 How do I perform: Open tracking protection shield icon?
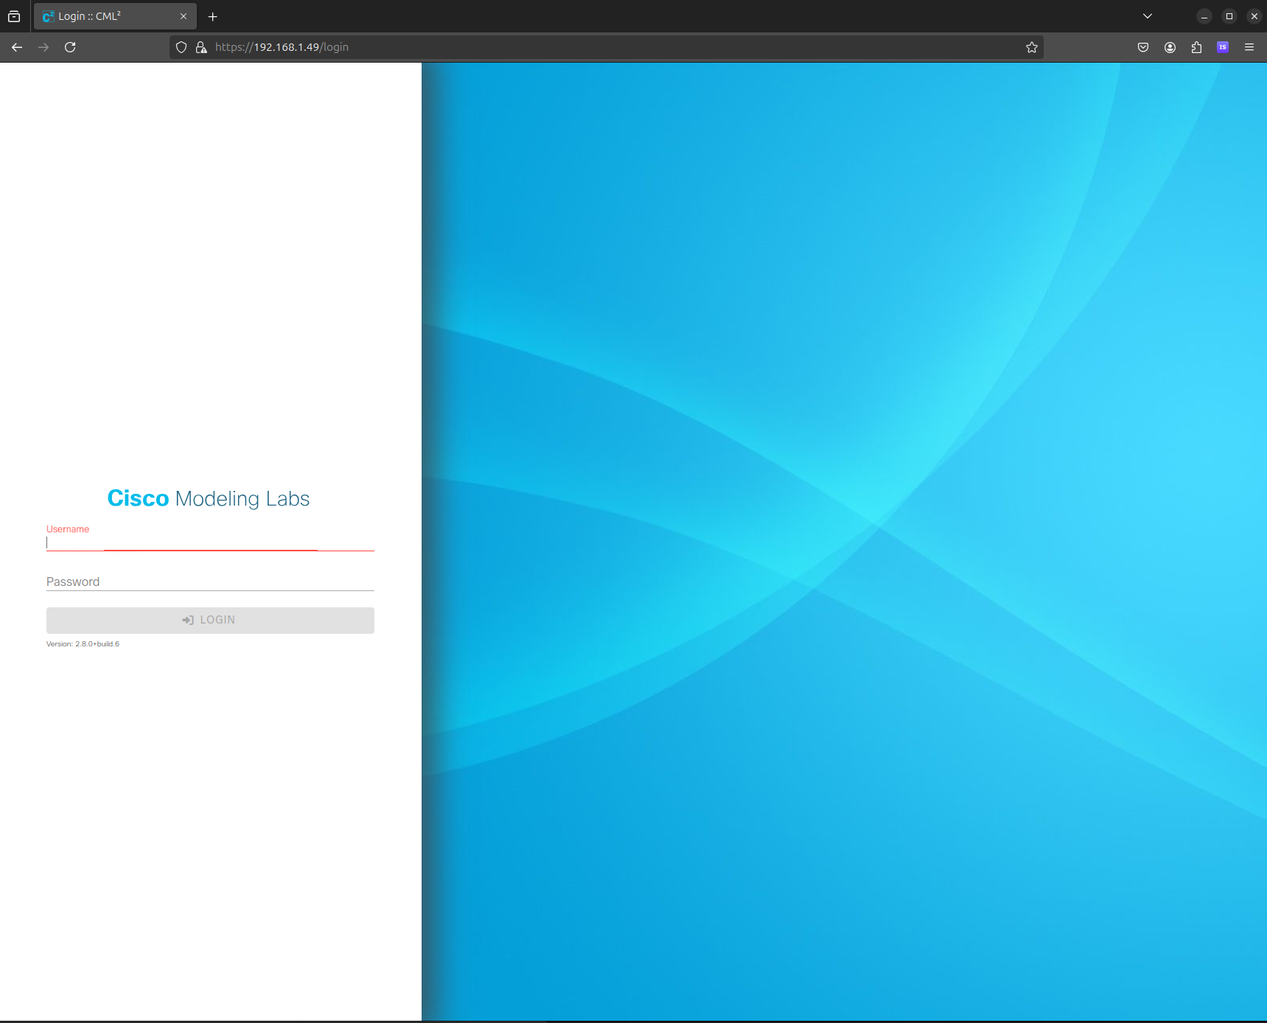click(x=181, y=47)
